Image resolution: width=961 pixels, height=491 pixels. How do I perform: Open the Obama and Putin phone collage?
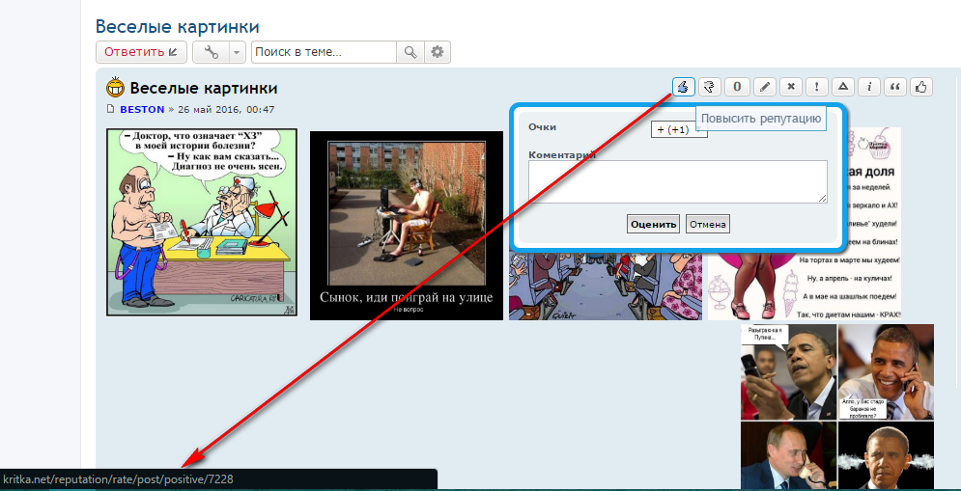coord(837,406)
